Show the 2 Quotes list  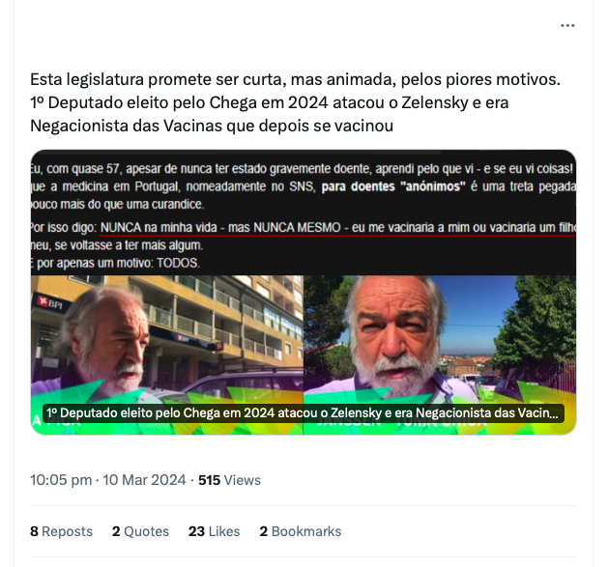pos(140,531)
